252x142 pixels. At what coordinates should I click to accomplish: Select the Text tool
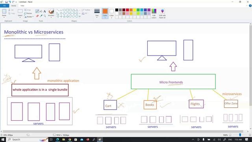[44, 11]
